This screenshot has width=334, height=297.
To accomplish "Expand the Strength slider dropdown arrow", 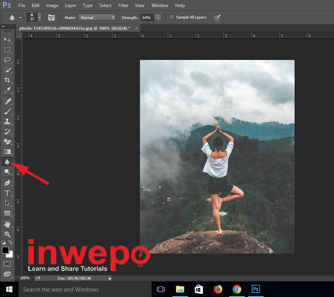I will click(158, 18).
